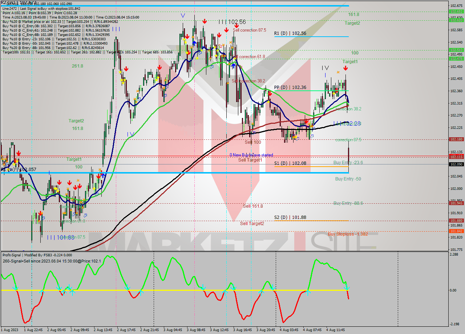
Task: Select the 'Buy Entry -50' label
Action: coord(348,179)
